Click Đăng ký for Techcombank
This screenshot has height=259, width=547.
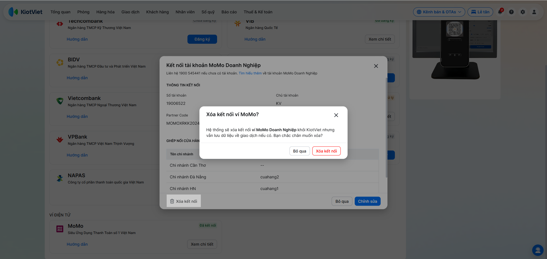[202, 39]
